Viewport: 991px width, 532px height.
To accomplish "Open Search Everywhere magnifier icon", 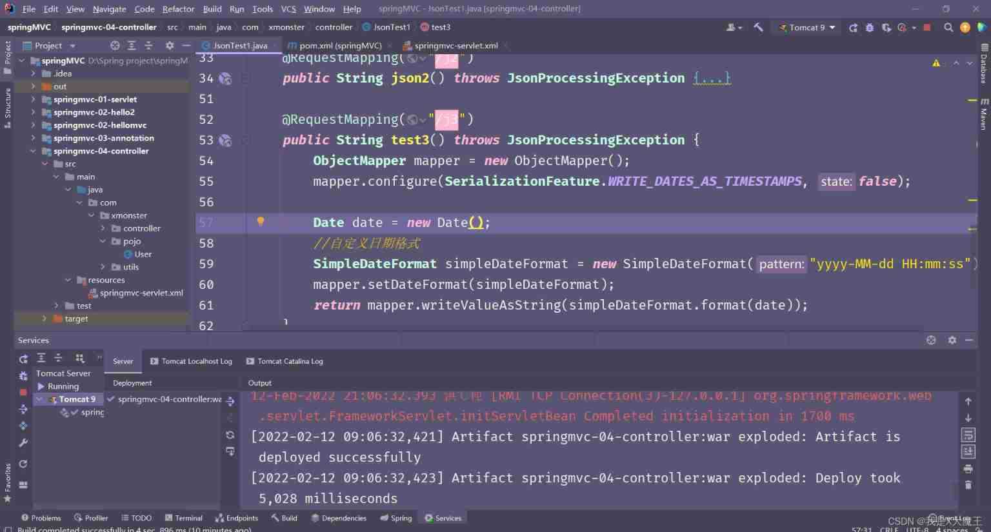I will pyautogui.click(x=948, y=28).
